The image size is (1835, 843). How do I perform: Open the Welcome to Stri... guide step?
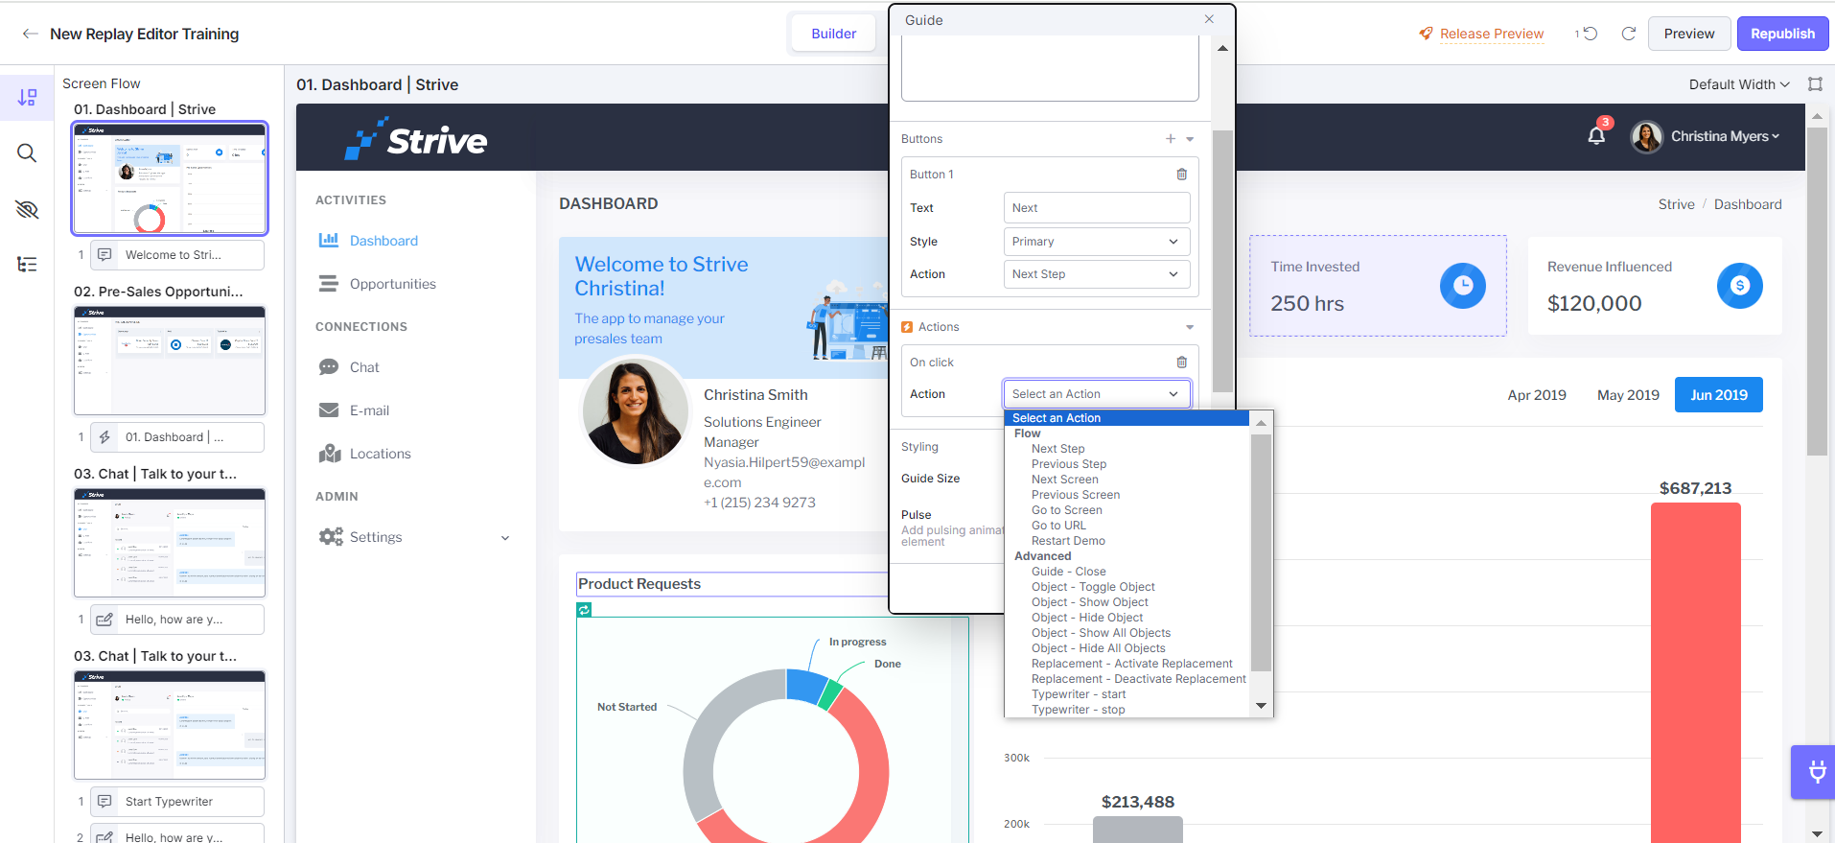click(176, 255)
